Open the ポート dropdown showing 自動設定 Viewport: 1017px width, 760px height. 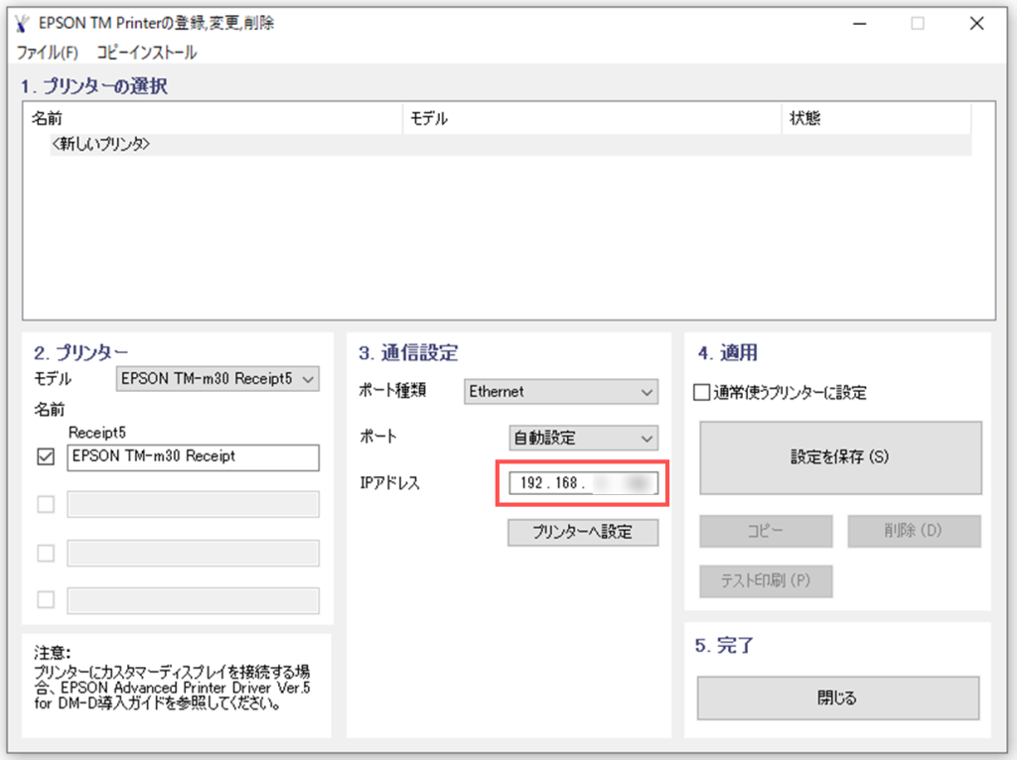583,438
